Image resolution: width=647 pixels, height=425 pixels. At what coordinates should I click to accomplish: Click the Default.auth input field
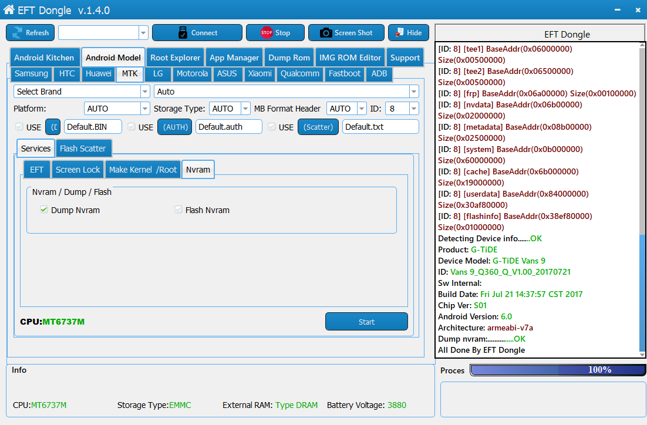[x=228, y=127]
